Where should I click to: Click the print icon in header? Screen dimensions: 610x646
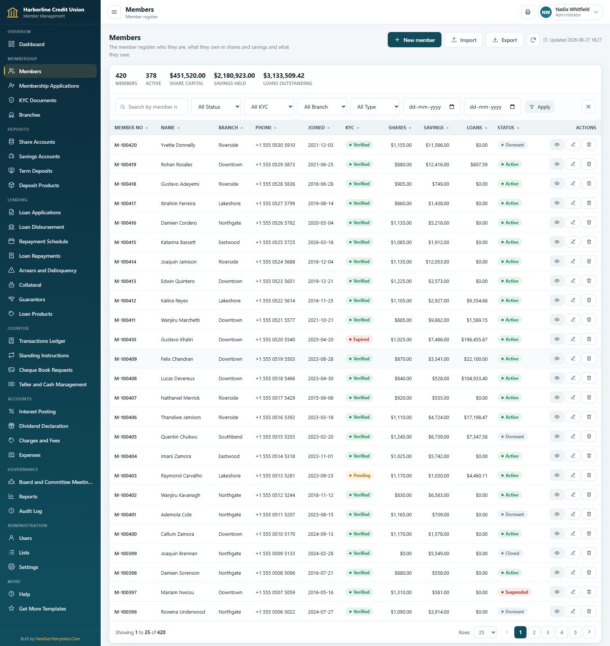pos(528,12)
